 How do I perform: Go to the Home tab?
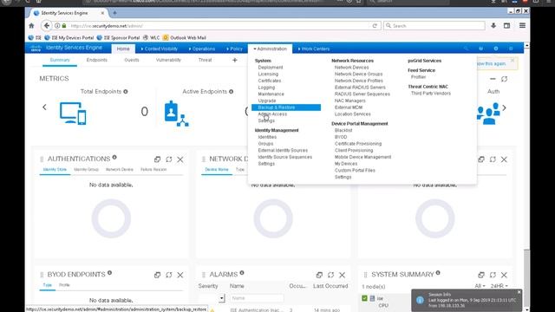click(123, 49)
